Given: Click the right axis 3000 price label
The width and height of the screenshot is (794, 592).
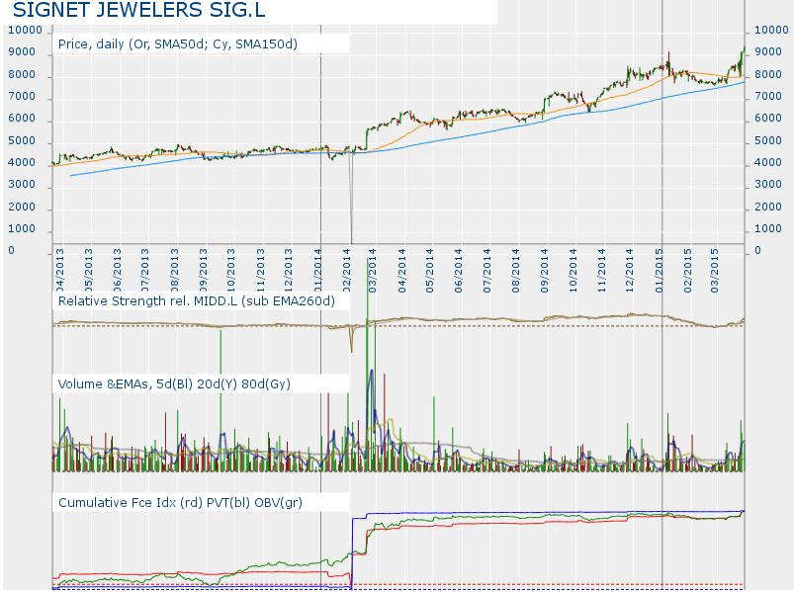Looking at the screenshot, I should coord(768,184).
